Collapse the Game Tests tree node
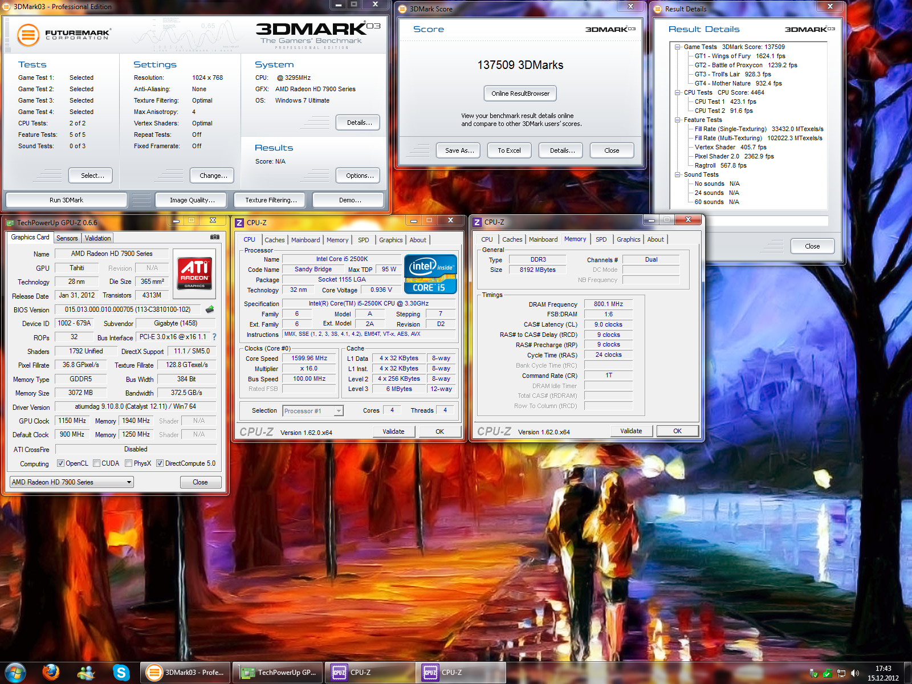Image resolution: width=912 pixels, height=684 pixels. point(677,47)
